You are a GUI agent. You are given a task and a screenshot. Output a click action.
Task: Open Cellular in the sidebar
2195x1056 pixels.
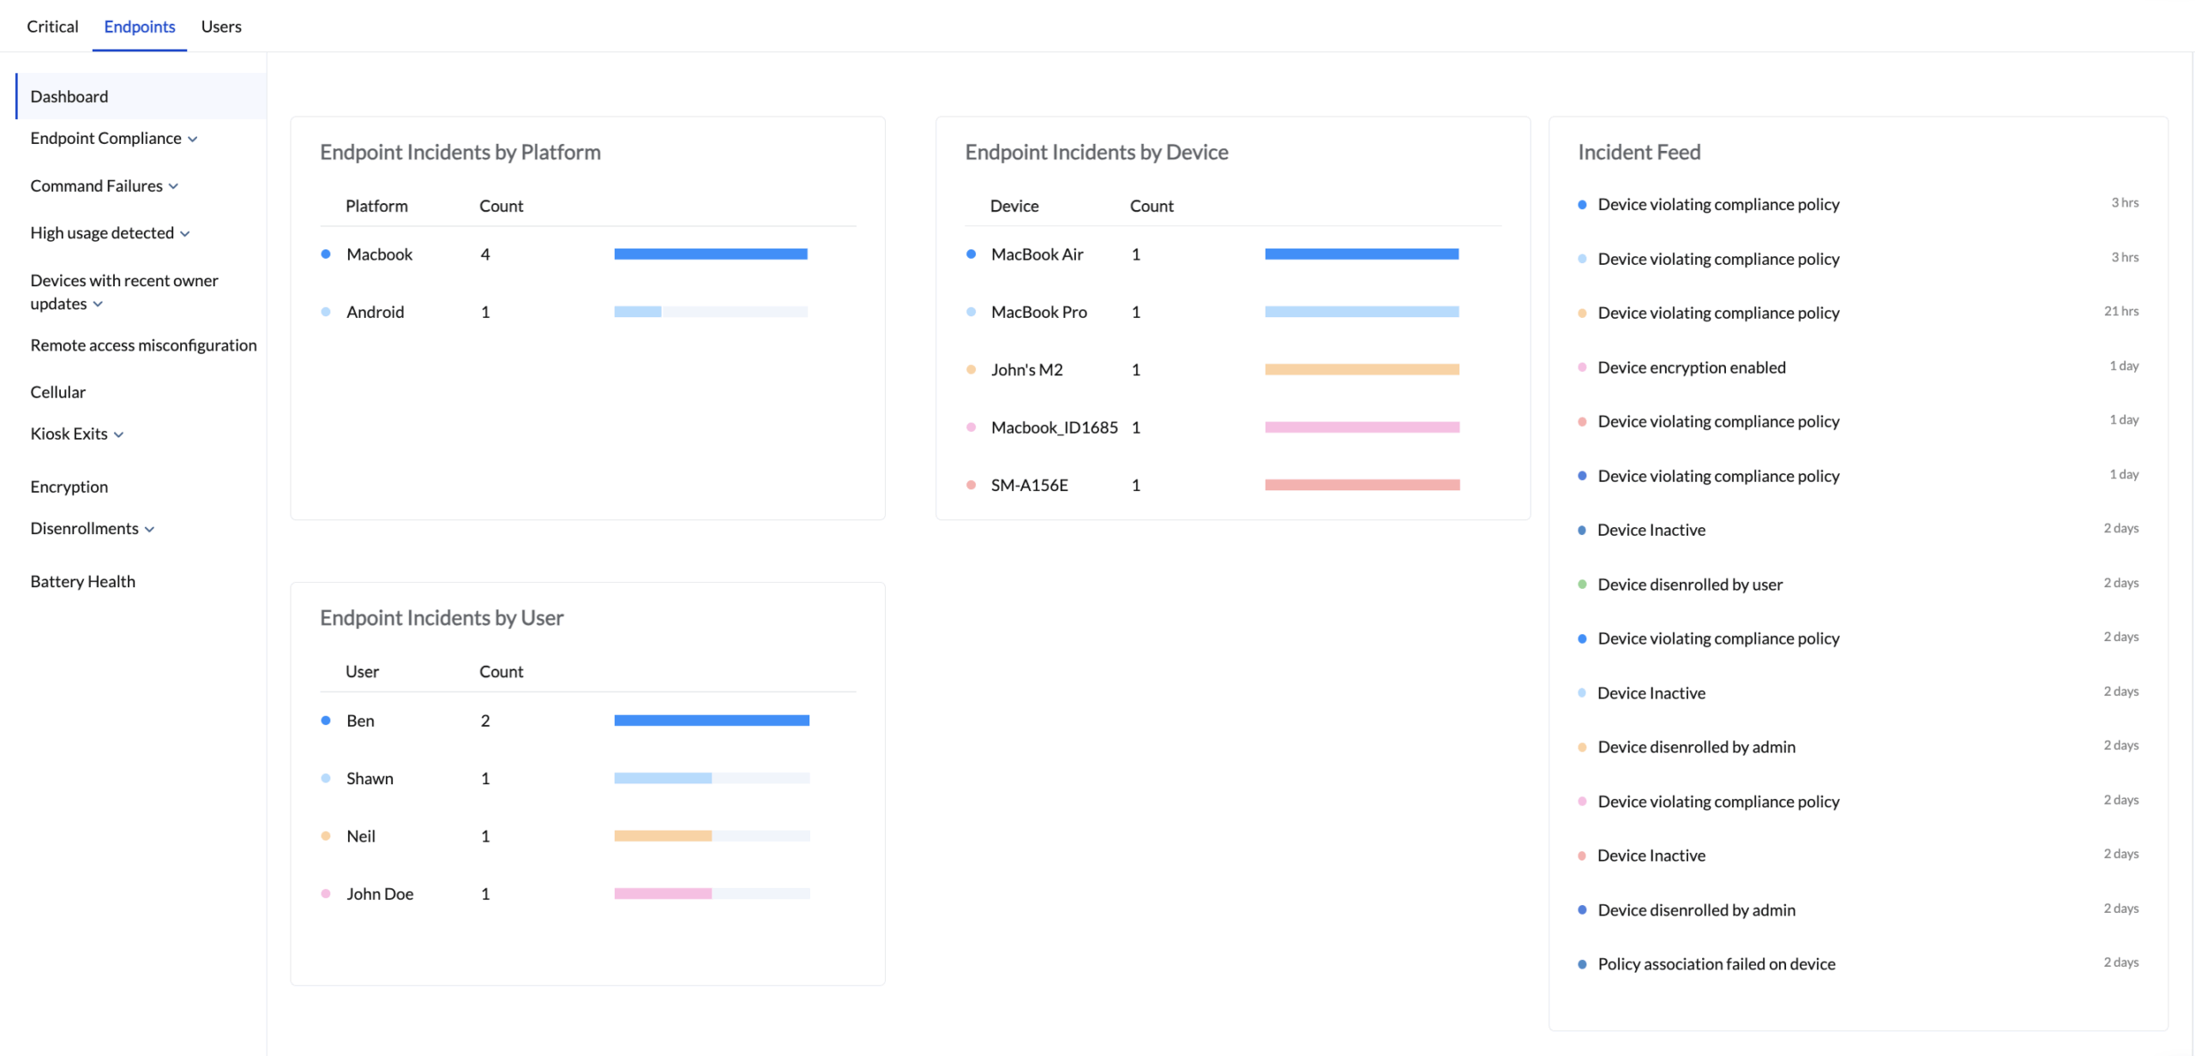(57, 392)
